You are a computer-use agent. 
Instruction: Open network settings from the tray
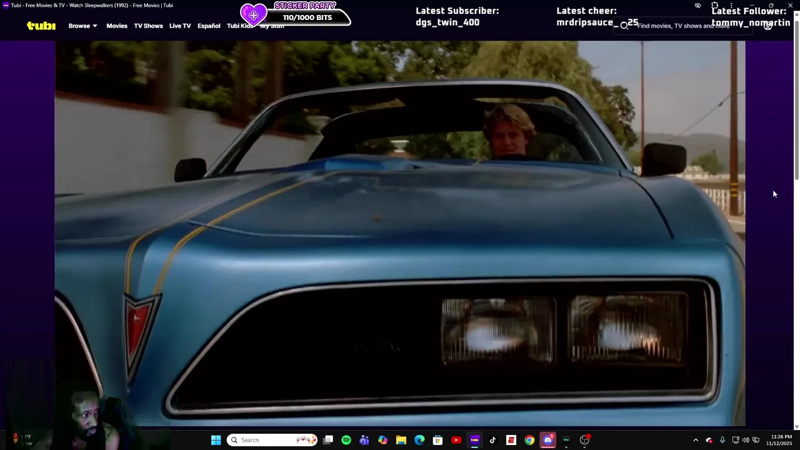736,440
